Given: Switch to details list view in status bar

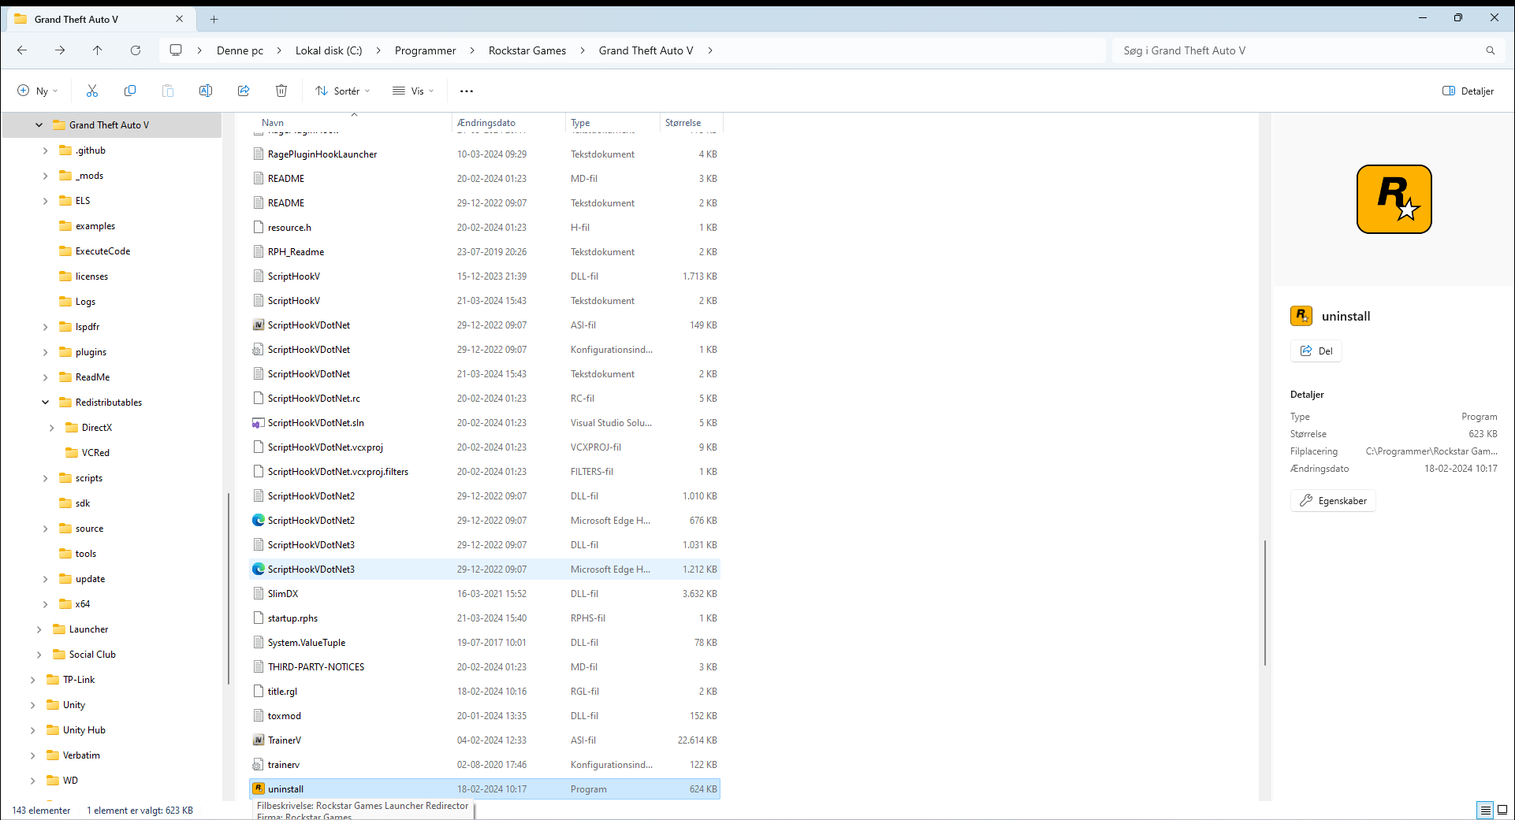Looking at the screenshot, I should [x=1485, y=810].
